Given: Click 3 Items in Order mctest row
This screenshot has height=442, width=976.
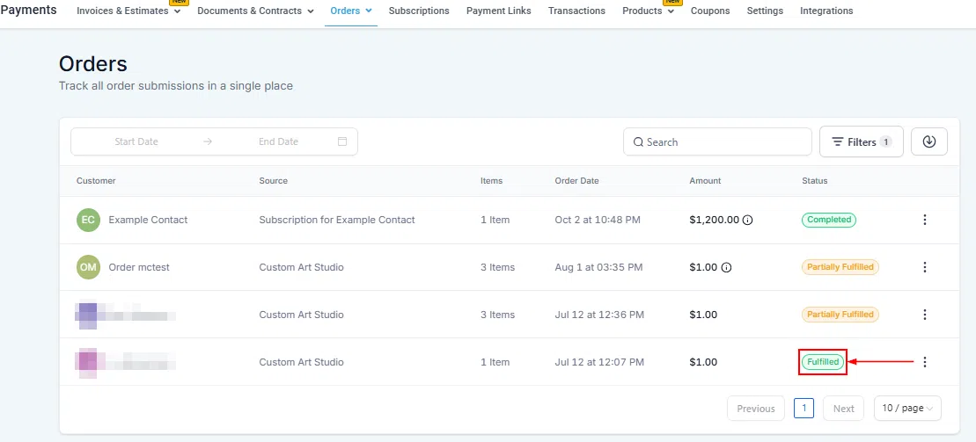Looking at the screenshot, I should click(x=497, y=267).
